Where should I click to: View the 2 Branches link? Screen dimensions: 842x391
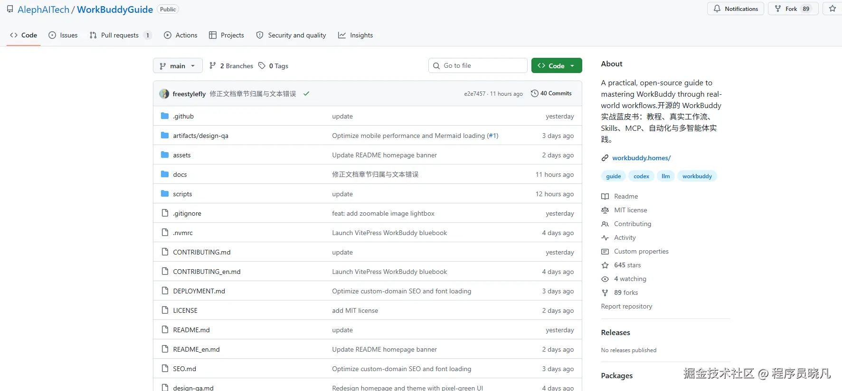pos(231,66)
